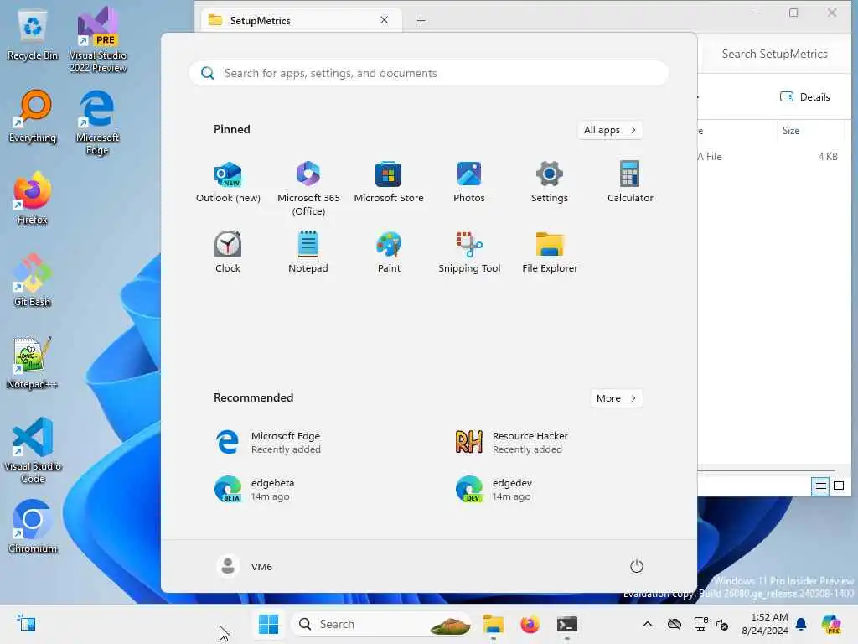Open the network status tray icon
858x644 pixels.
pos(700,624)
